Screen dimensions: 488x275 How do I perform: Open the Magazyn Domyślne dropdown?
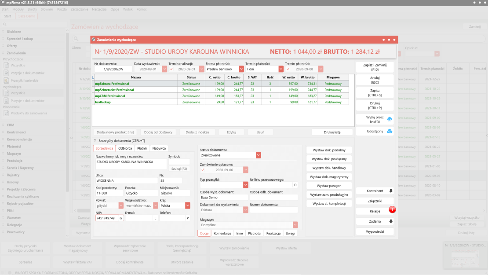pyautogui.click(x=295, y=225)
